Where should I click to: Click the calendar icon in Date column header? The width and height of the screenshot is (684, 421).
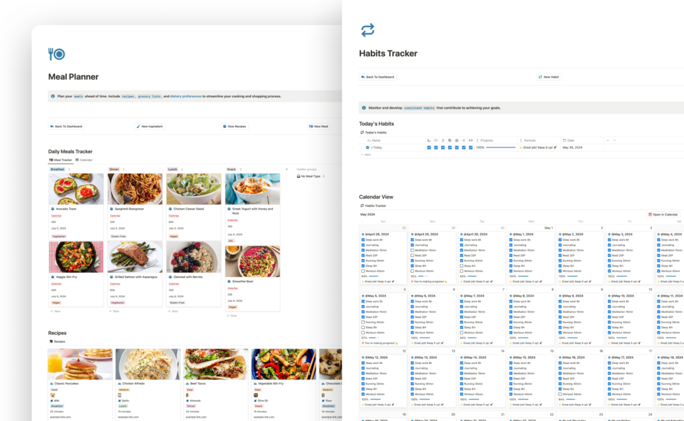pyautogui.click(x=564, y=140)
